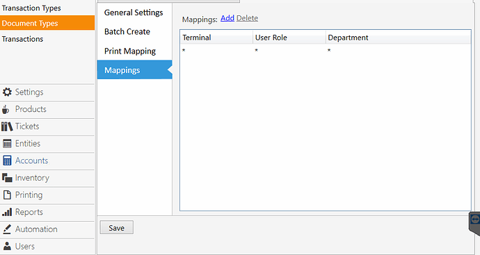Open the TeamViewer side panel tab
This screenshot has height=255, width=480.
click(475, 223)
